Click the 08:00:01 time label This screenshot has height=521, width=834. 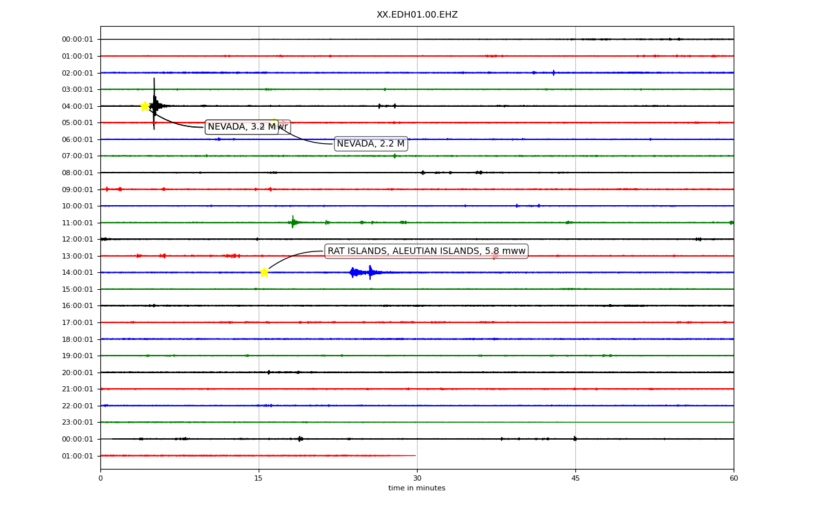point(78,173)
